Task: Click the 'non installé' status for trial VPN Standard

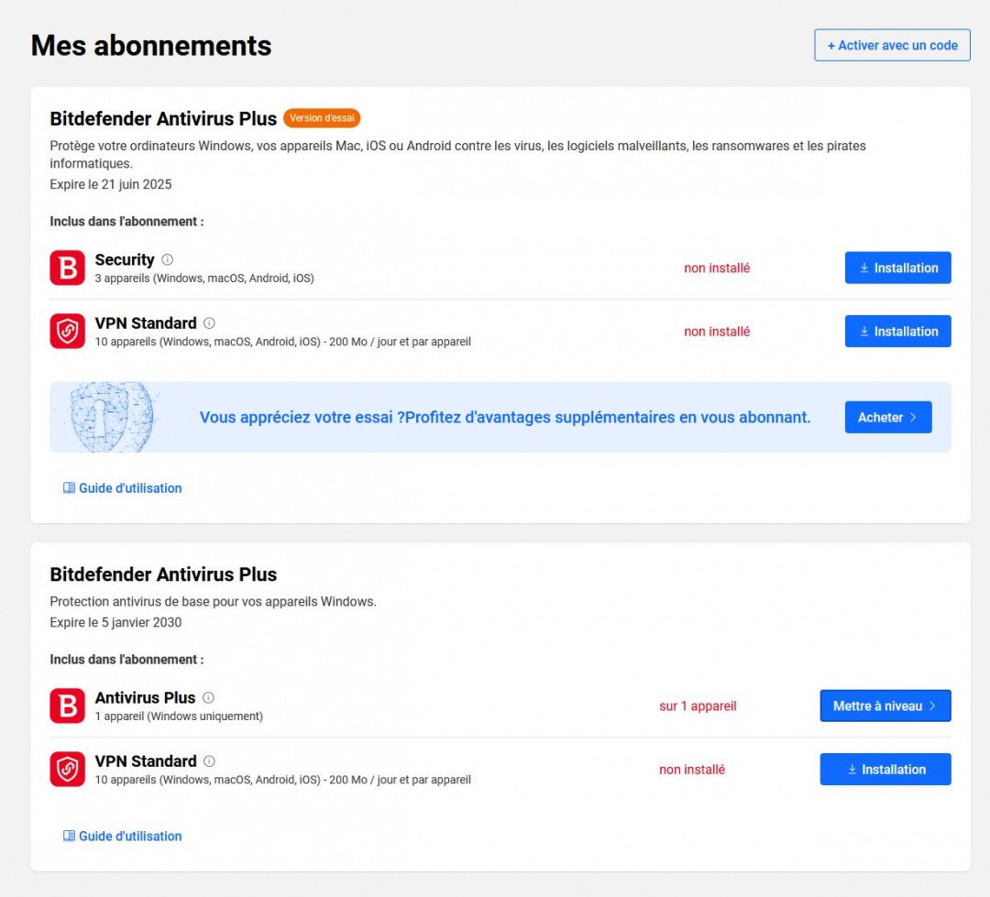Action: click(x=717, y=332)
